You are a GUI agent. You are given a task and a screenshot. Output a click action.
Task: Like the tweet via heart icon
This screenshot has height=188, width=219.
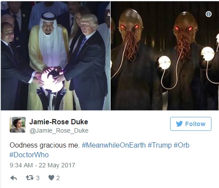point(51,178)
